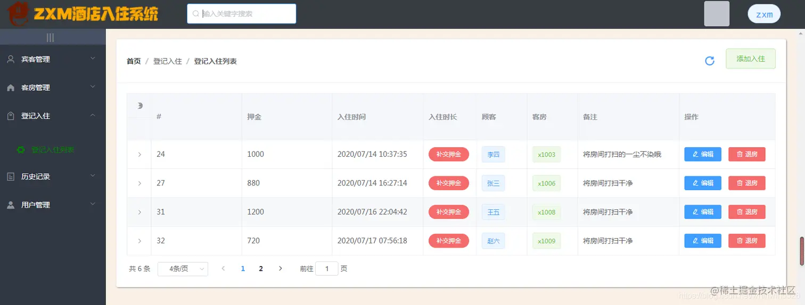
Task: Click the ZXM hotel house logo icon
Action: (18, 14)
